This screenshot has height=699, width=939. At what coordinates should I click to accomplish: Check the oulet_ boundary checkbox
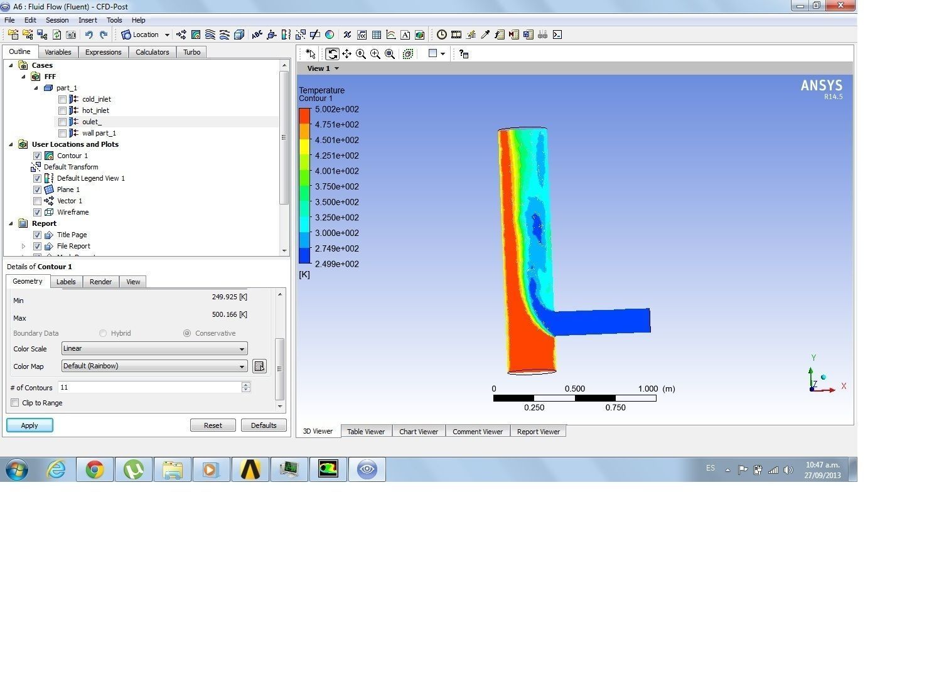coord(62,122)
